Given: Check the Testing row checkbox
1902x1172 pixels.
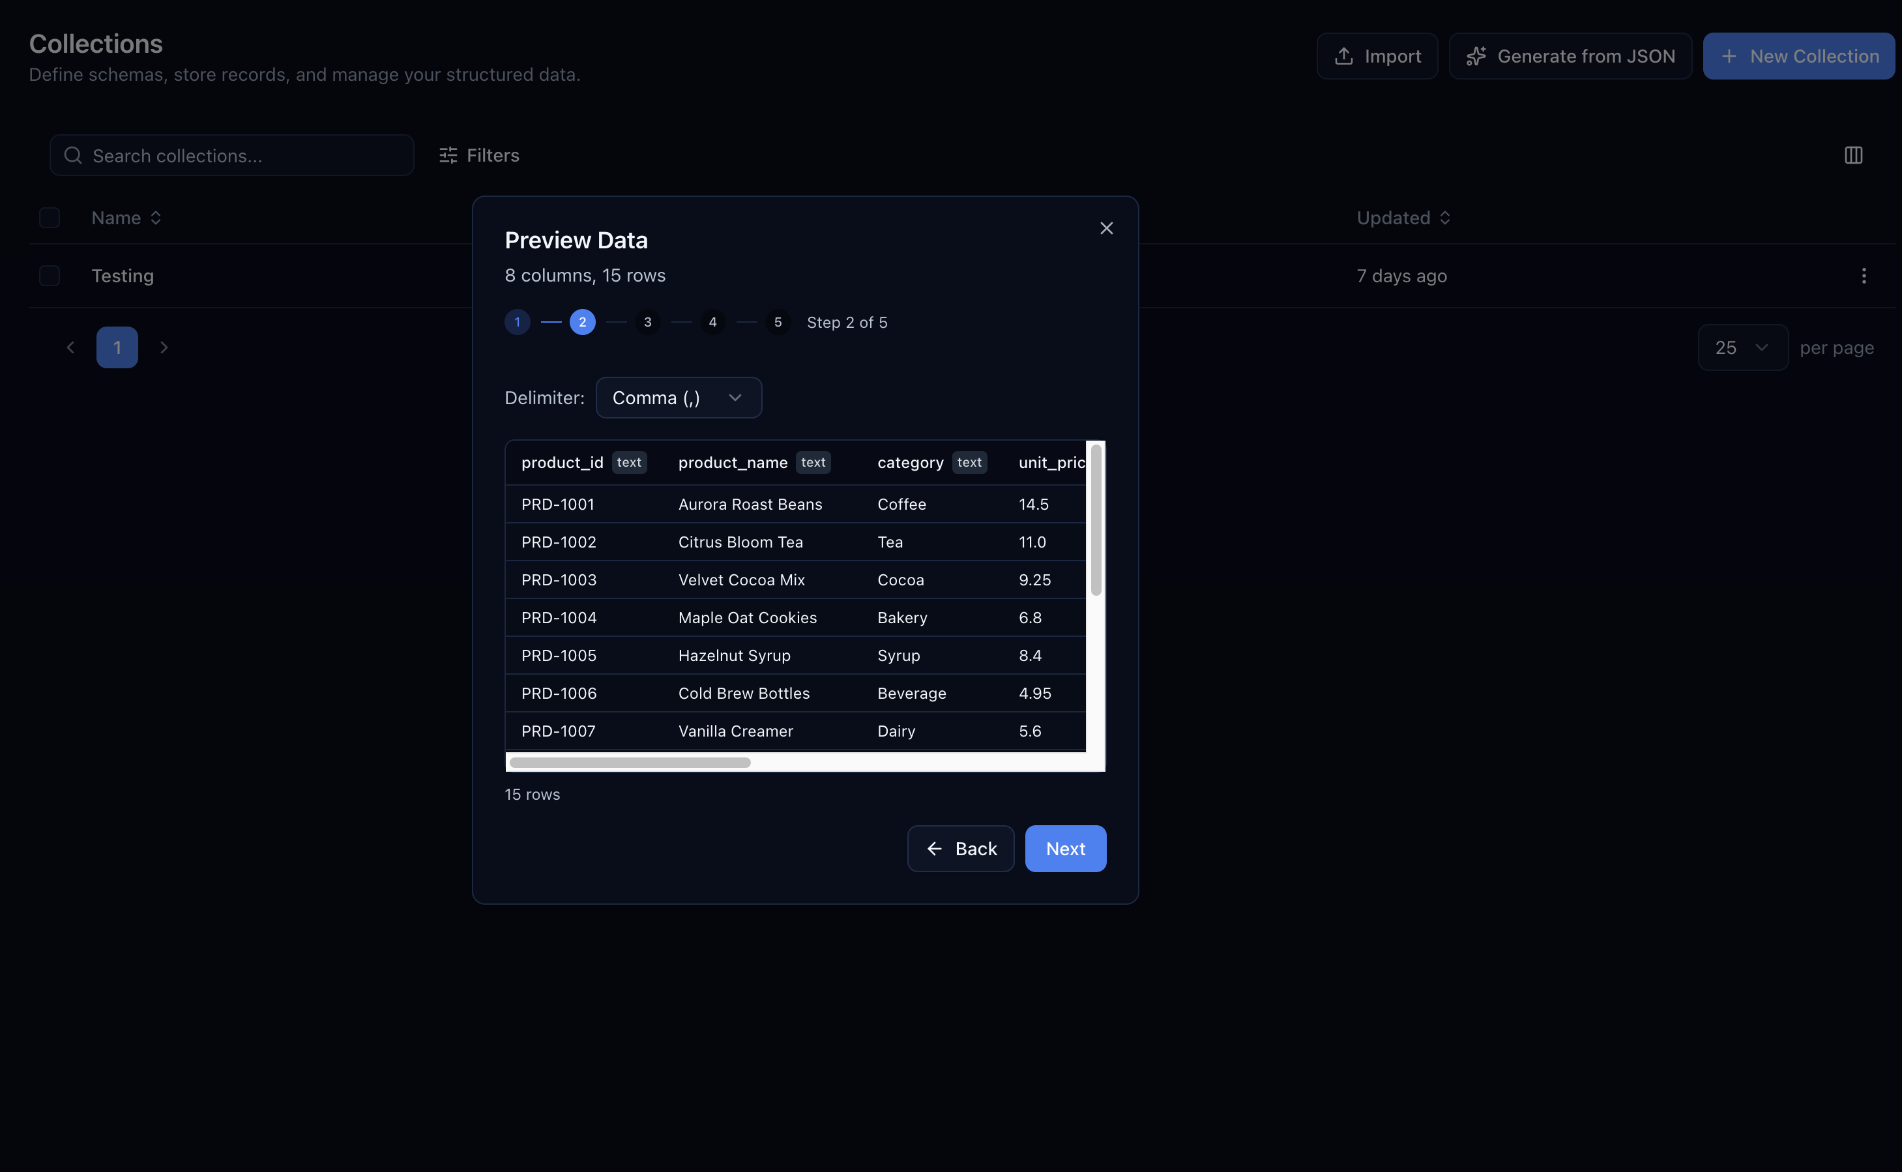Looking at the screenshot, I should (x=50, y=276).
